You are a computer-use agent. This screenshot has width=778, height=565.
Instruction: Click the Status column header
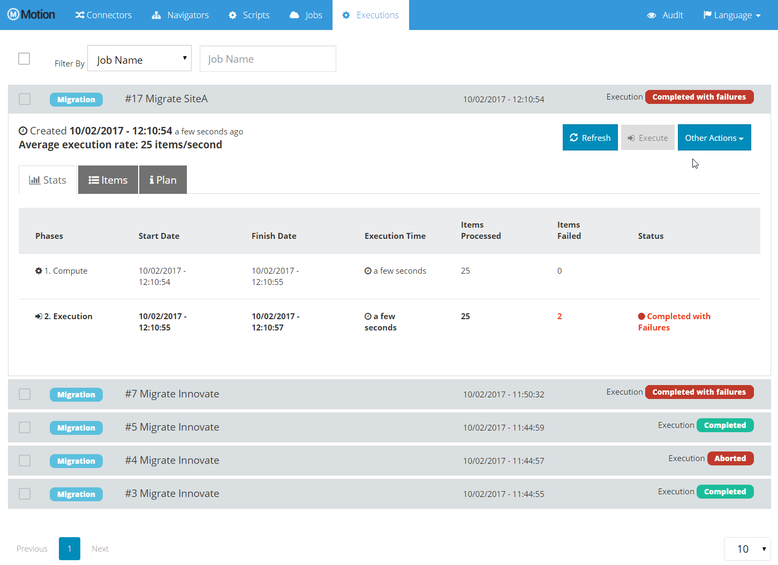point(651,236)
